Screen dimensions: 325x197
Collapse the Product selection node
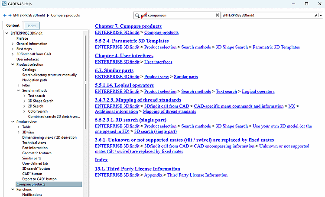click(x=13, y=64)
